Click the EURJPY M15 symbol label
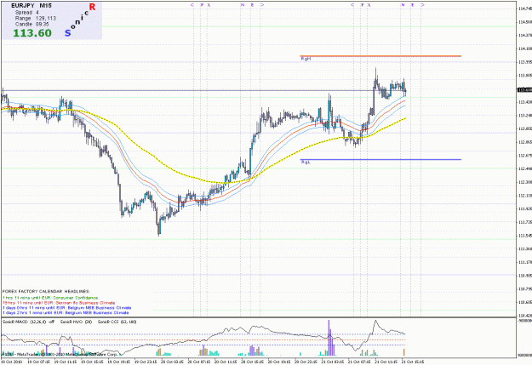 tap(31, 6)
